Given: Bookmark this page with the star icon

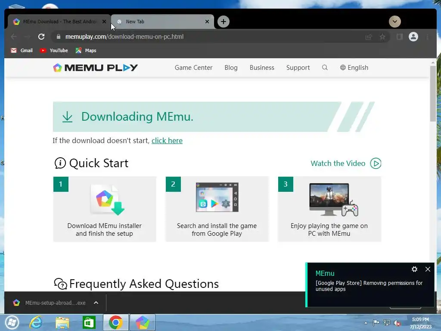Looking at the screenshot, I should (382, 37).
